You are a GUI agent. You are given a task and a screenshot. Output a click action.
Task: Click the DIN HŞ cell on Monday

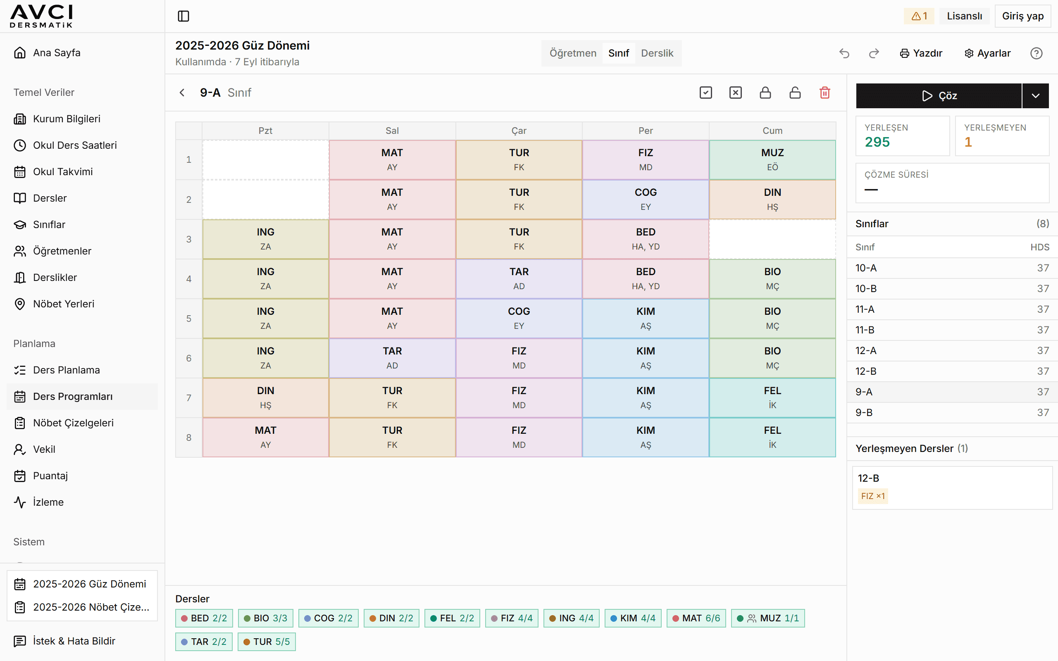click(265, 397)
